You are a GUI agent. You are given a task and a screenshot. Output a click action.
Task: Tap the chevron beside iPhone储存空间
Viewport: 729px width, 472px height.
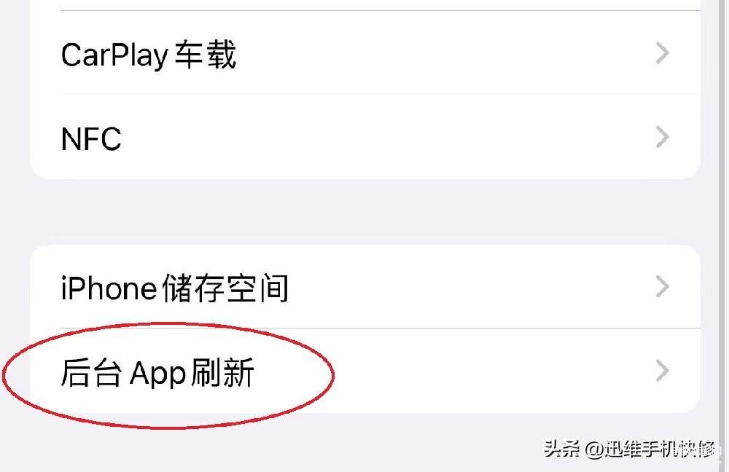click(662, 287)
